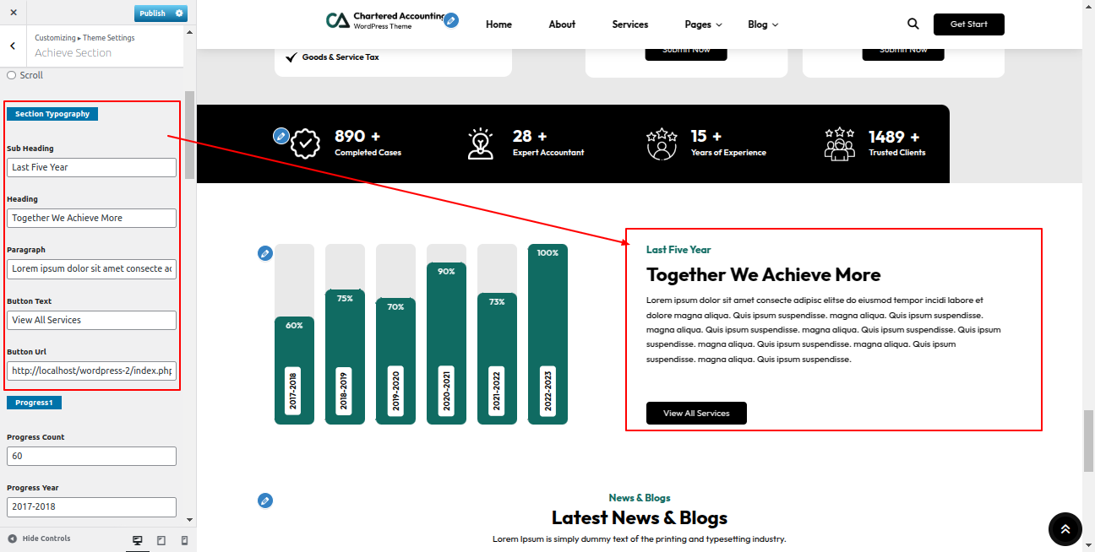This screenshot has height=552, width=1095.
Task: Open the Services menu item
Action: [x=629, y=24]
